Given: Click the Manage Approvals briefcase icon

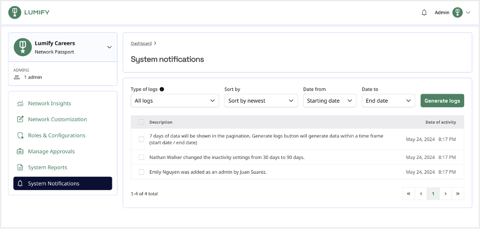Looking at the screenshot, I should pos(20,151).
